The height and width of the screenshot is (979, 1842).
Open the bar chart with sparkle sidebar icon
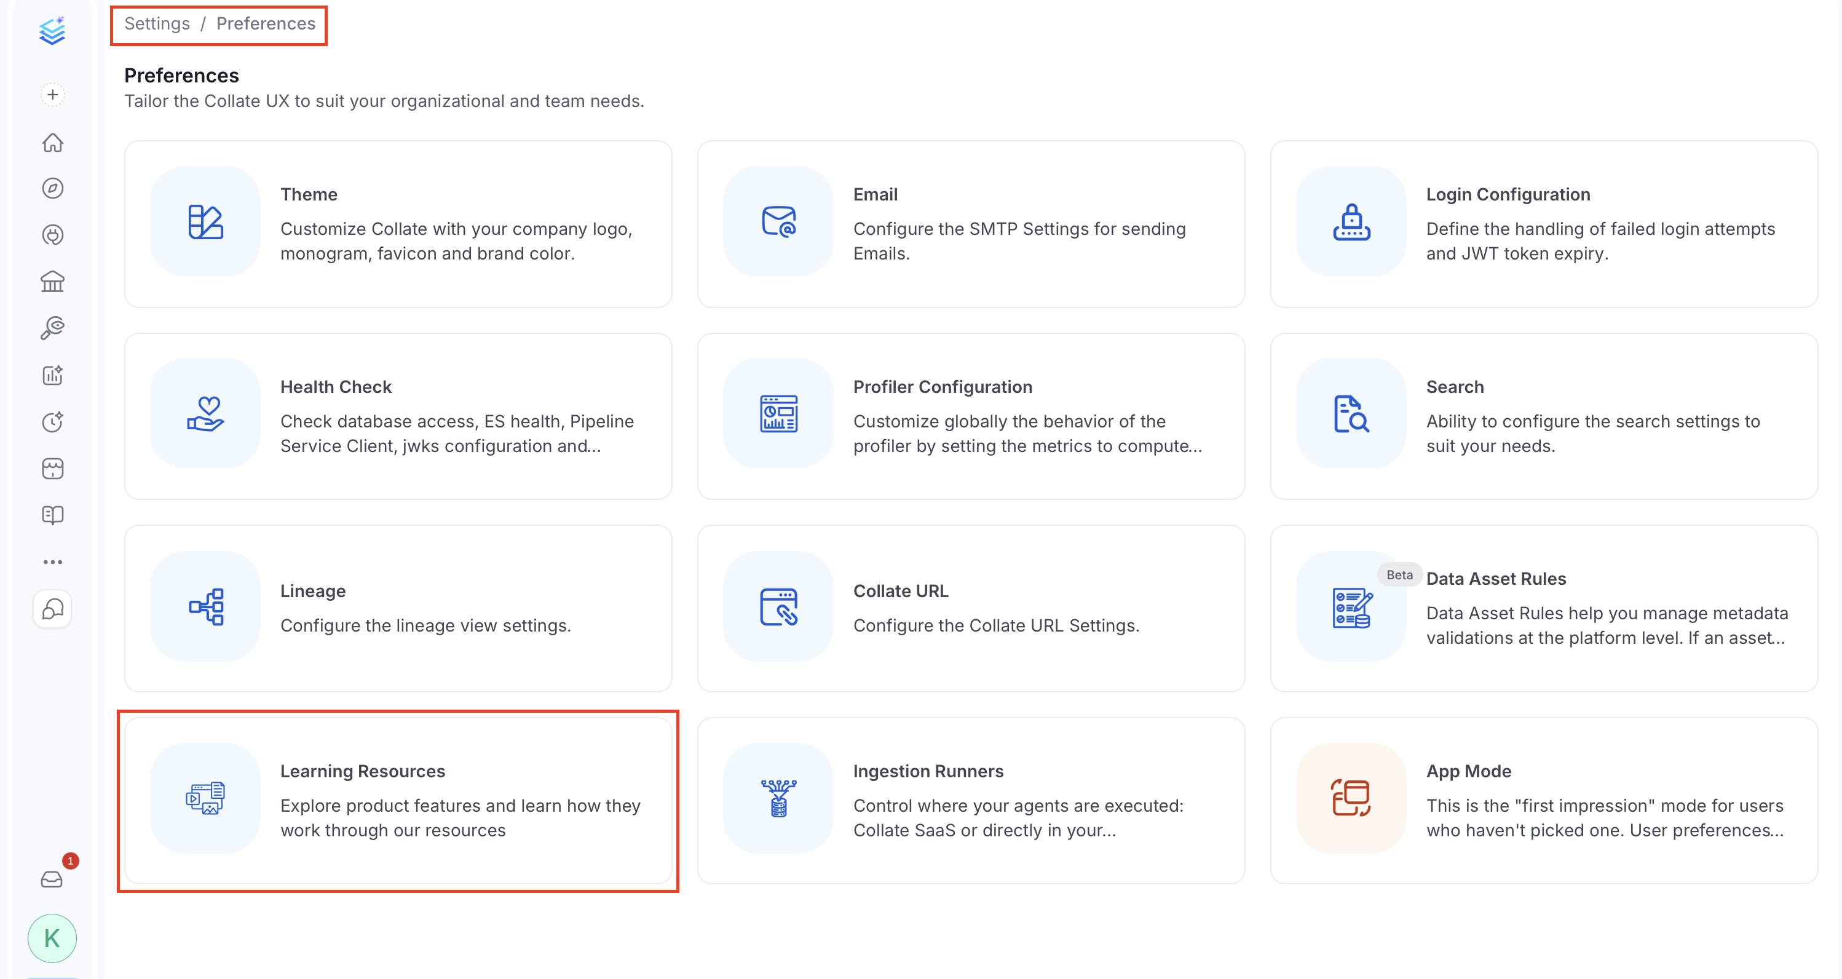[52, 375]
